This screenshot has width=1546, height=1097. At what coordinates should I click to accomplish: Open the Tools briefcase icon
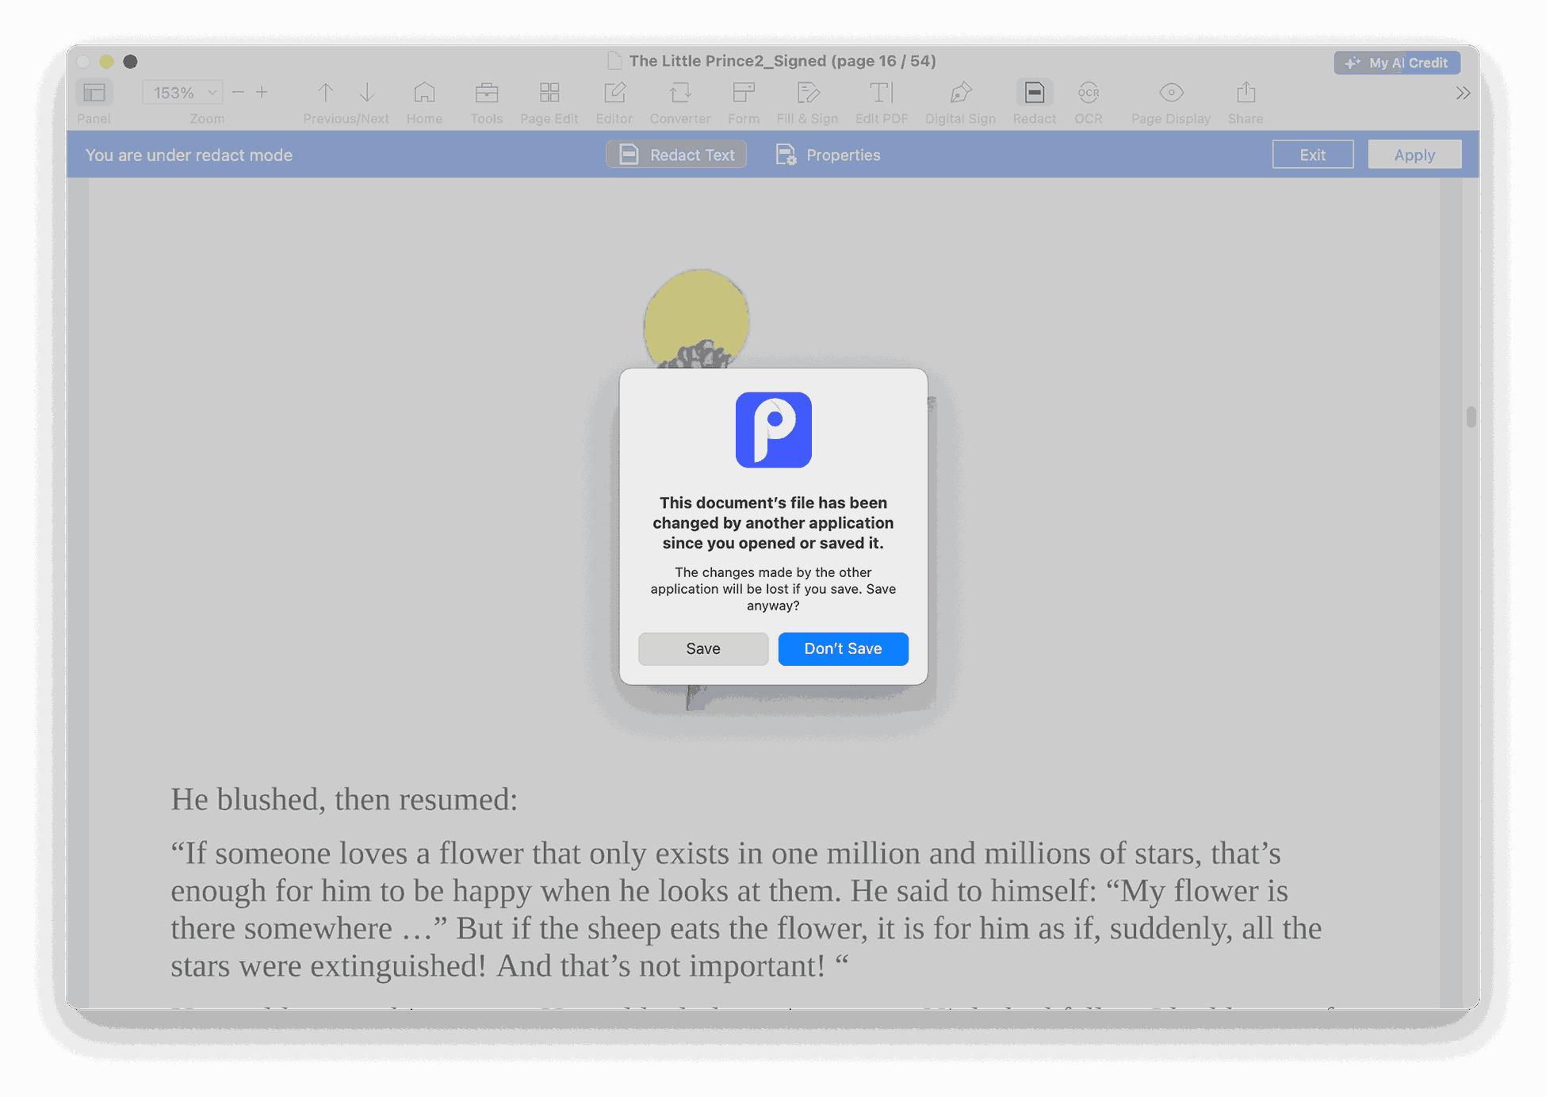tap(486, 93)
